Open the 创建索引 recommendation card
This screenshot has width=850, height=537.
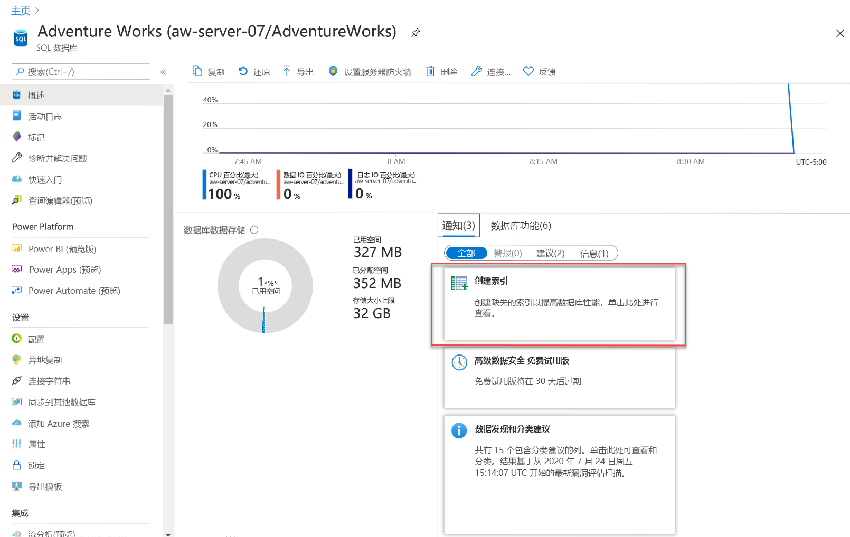pos(559,304)
